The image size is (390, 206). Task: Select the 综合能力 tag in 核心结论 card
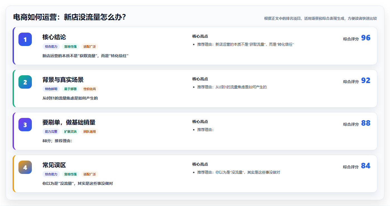[51, 47]
